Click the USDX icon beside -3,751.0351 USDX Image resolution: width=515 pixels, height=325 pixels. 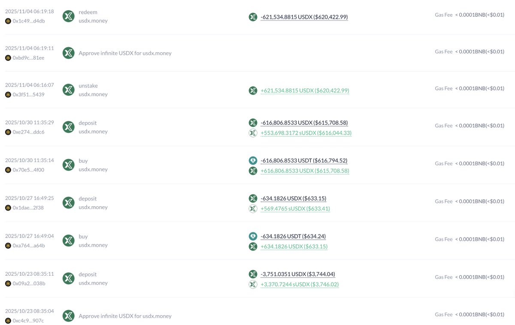[x=253, y=274]
